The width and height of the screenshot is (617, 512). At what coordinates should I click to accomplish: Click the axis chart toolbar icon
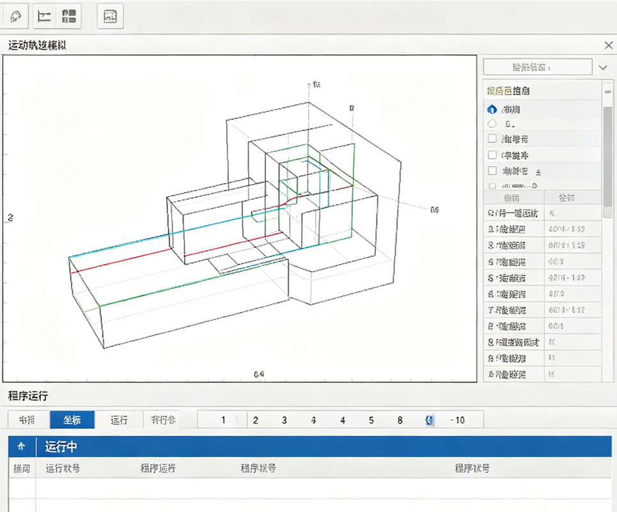(45, 17)
